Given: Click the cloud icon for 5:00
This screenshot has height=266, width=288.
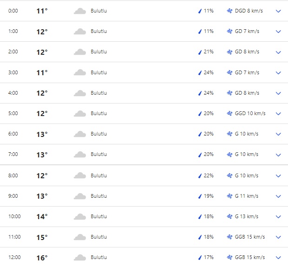Looking at the screenshot, I should 80,114.
